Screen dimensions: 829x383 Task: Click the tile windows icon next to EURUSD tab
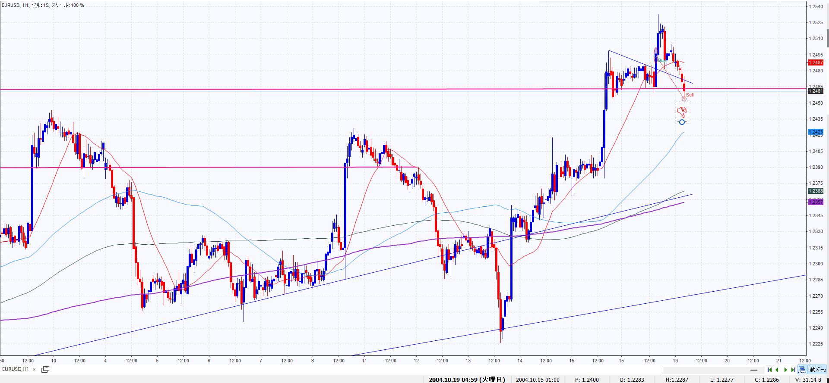(x=45, y=369)
